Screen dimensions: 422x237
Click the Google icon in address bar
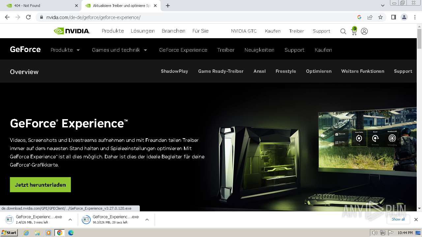[359, 17]
